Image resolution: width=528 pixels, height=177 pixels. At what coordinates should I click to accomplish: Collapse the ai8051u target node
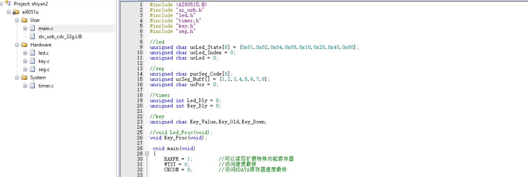coord(9,12)
